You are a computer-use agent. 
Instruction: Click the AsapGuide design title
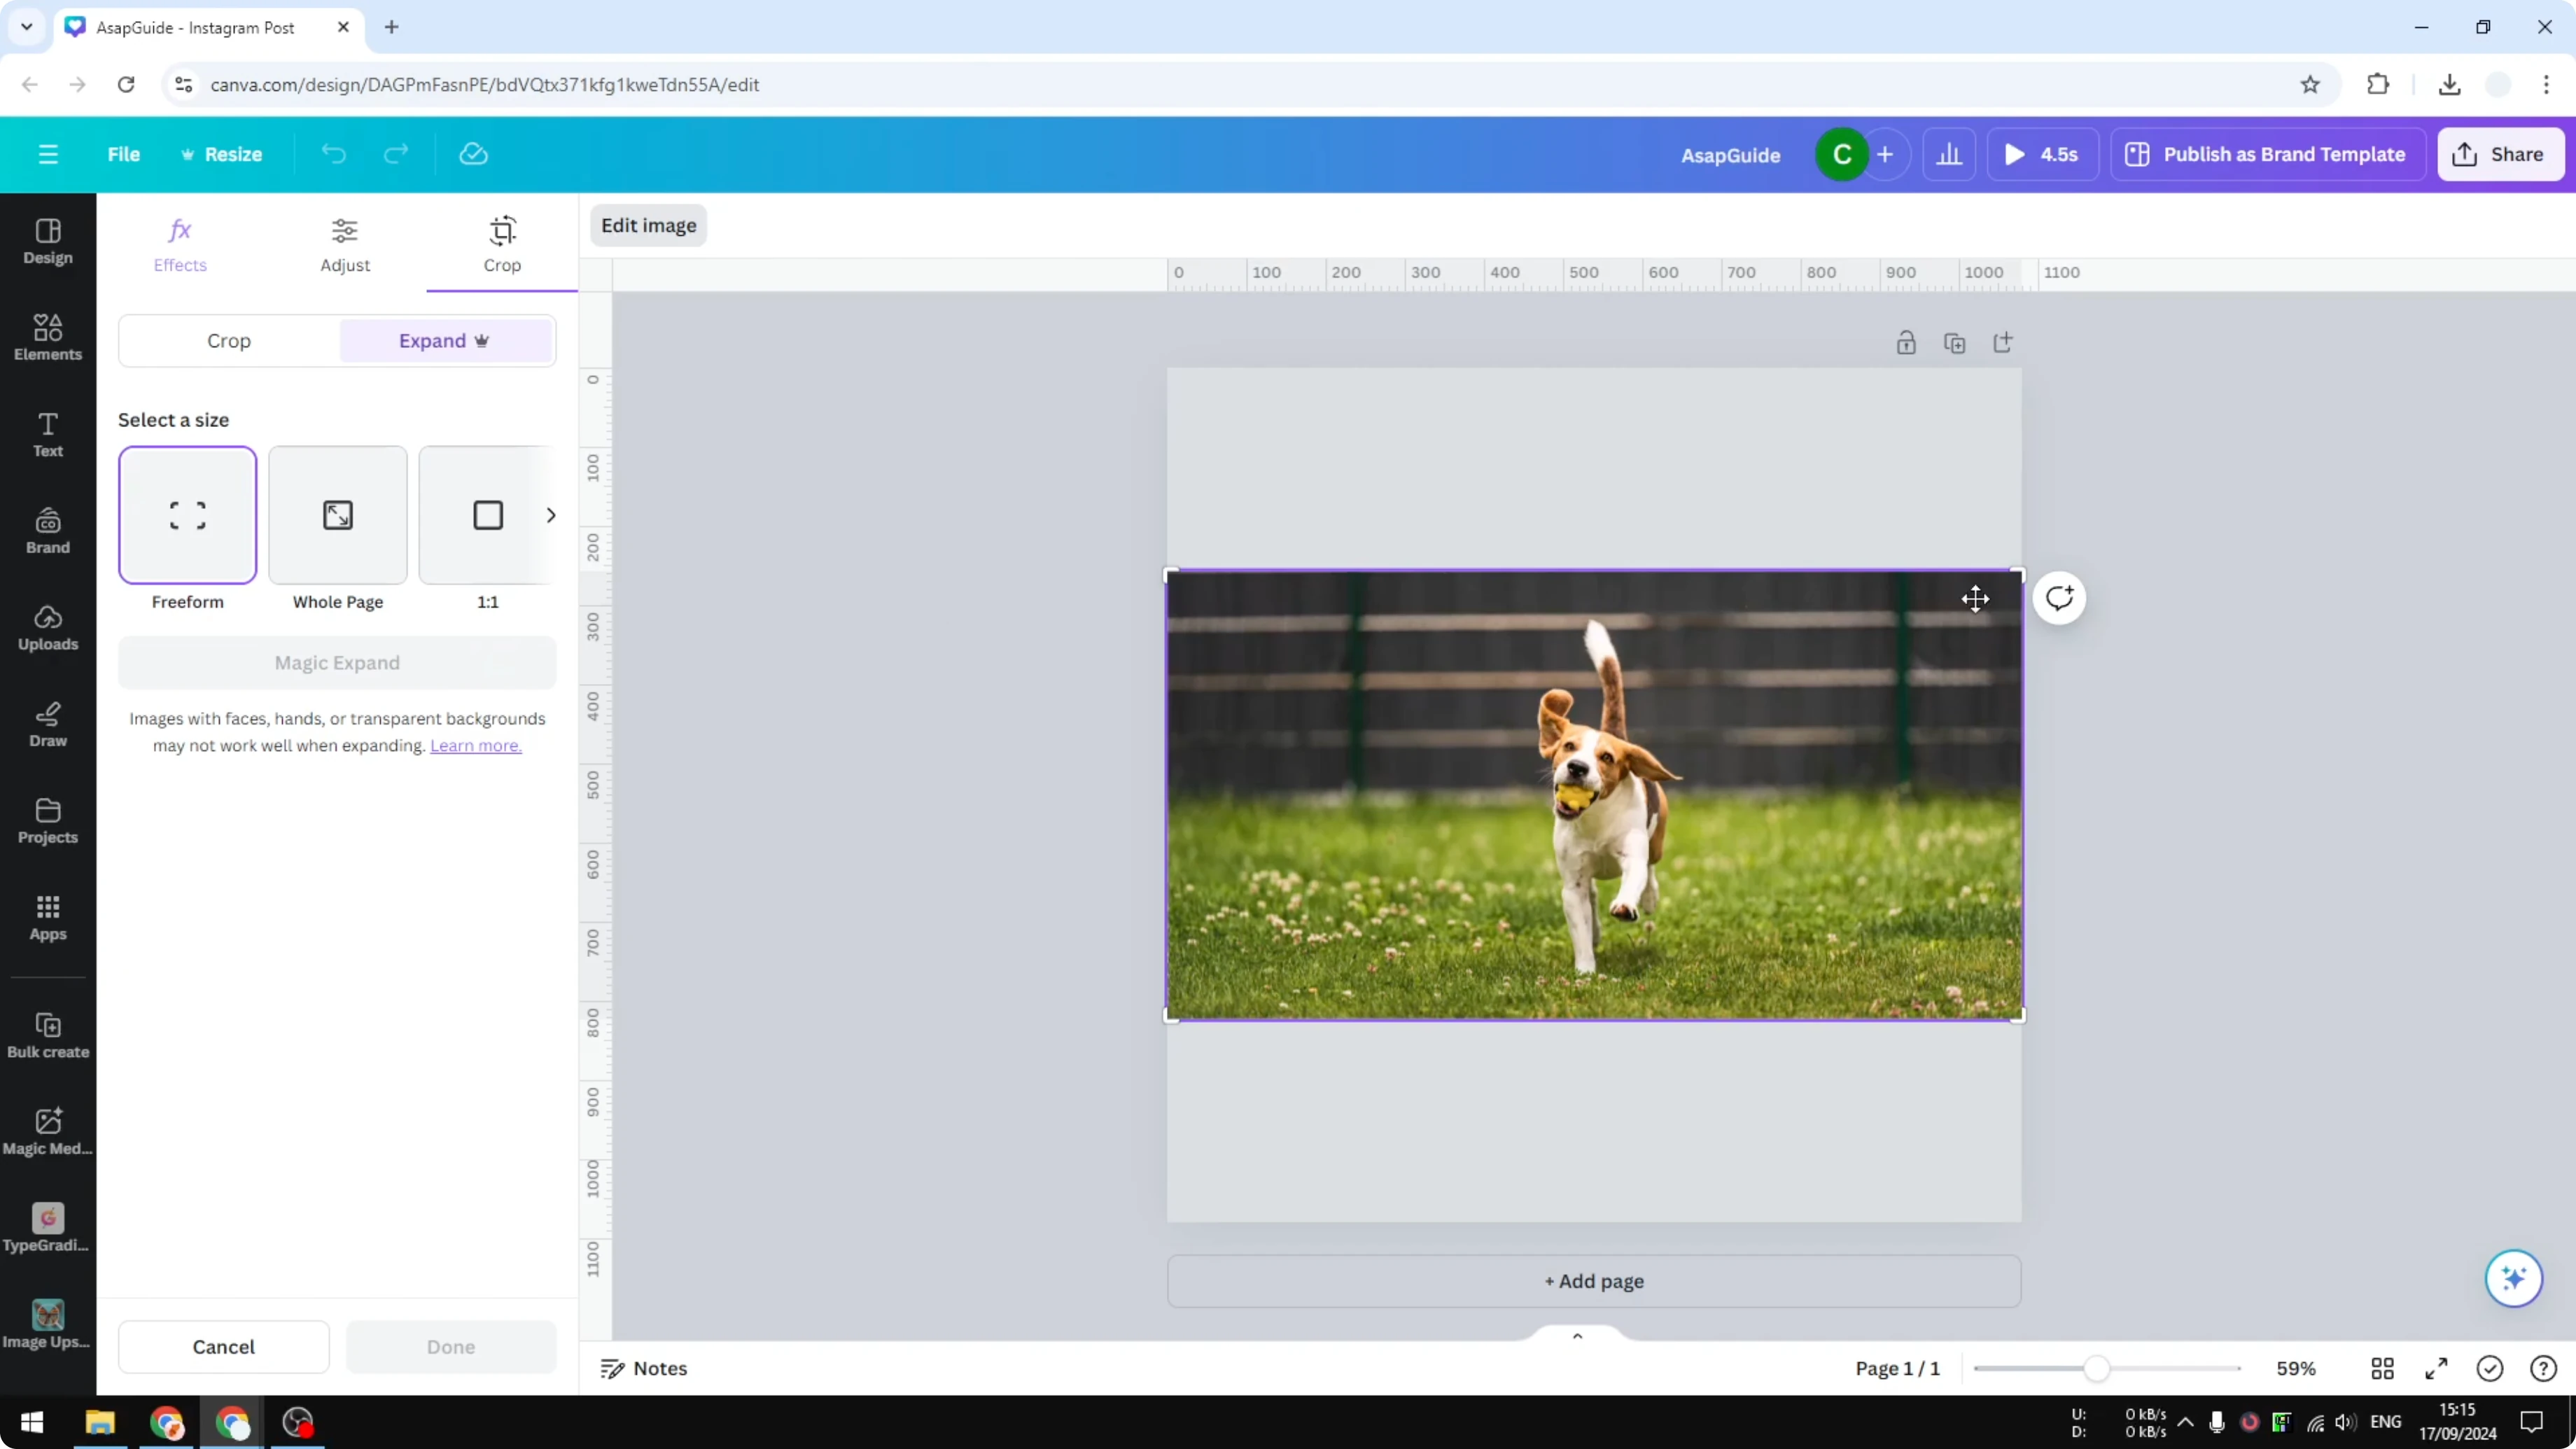click(x=1730, y=155)
